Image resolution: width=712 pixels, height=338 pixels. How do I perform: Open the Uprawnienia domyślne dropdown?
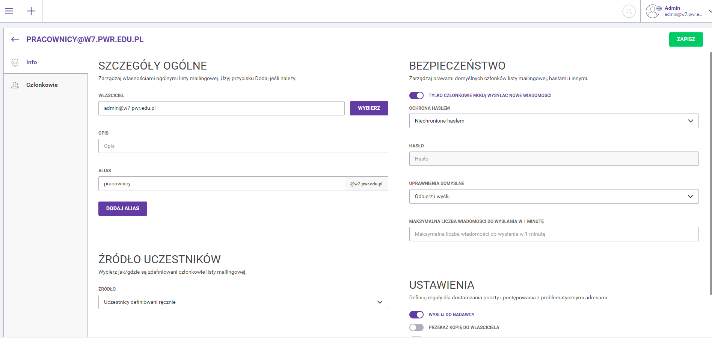[x=554, y=197]
